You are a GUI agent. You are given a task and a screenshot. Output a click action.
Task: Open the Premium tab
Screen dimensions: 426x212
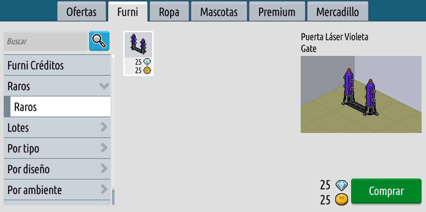(x=277, y=12)
